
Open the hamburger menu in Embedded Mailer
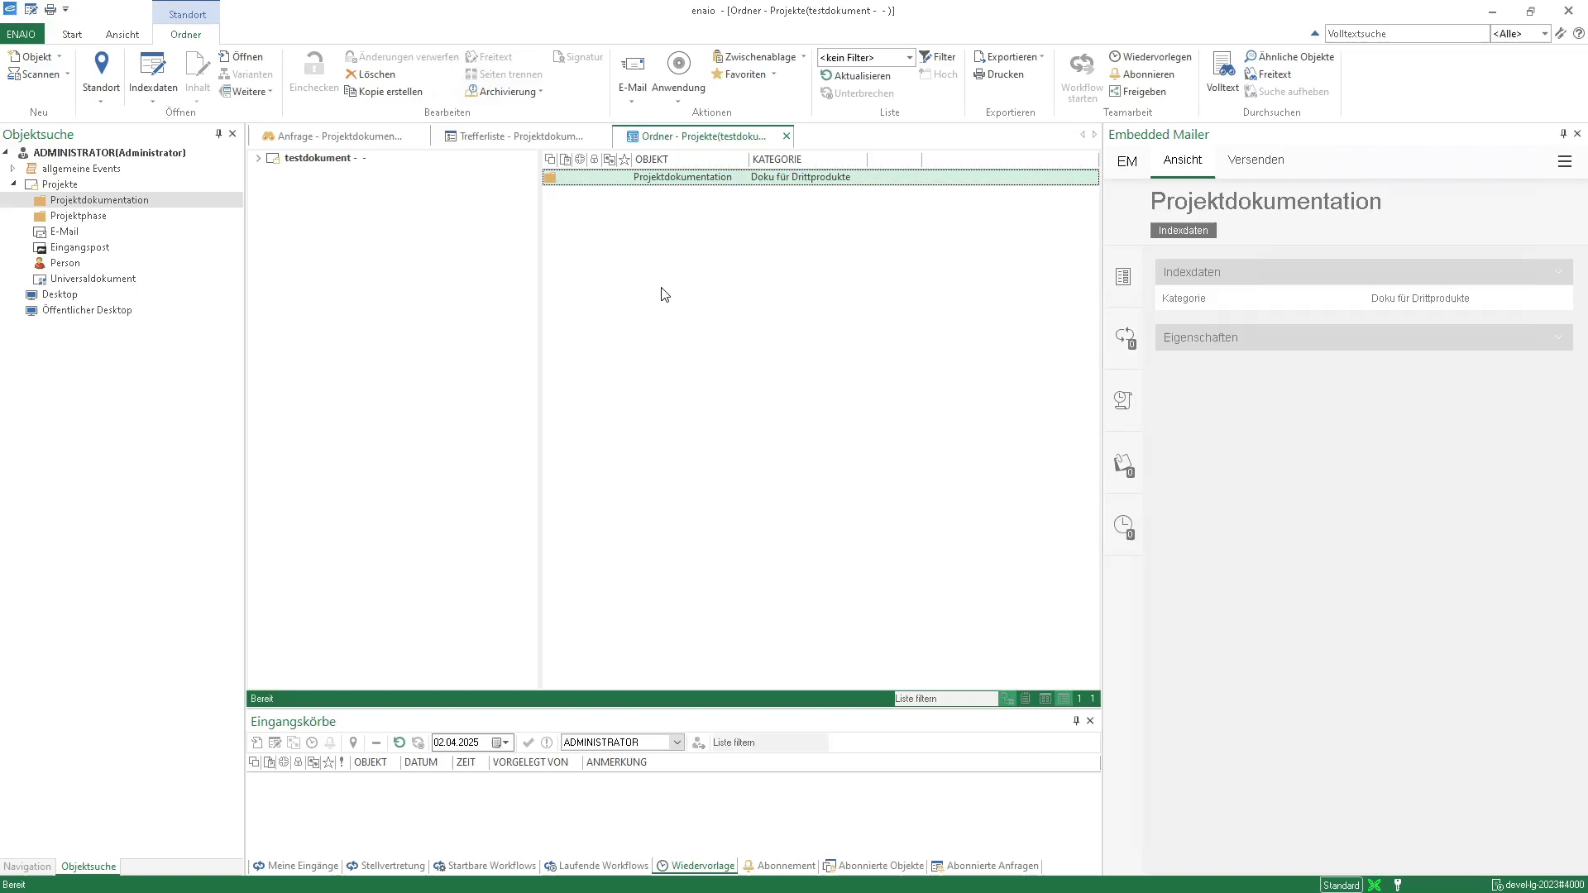pos(1564,162)
